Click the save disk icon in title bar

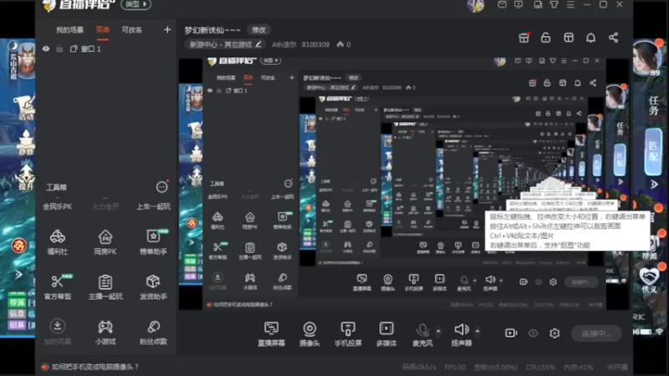point(538,5)
